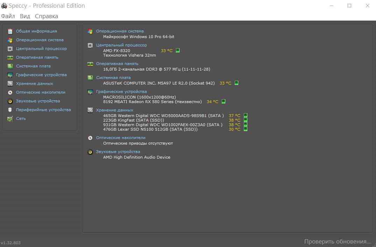Image resolution: width=376 pixels, height=247 pixels.
Task: Click the green temperature indicator for WD5000AADS drive
Action: coord(246,116)
